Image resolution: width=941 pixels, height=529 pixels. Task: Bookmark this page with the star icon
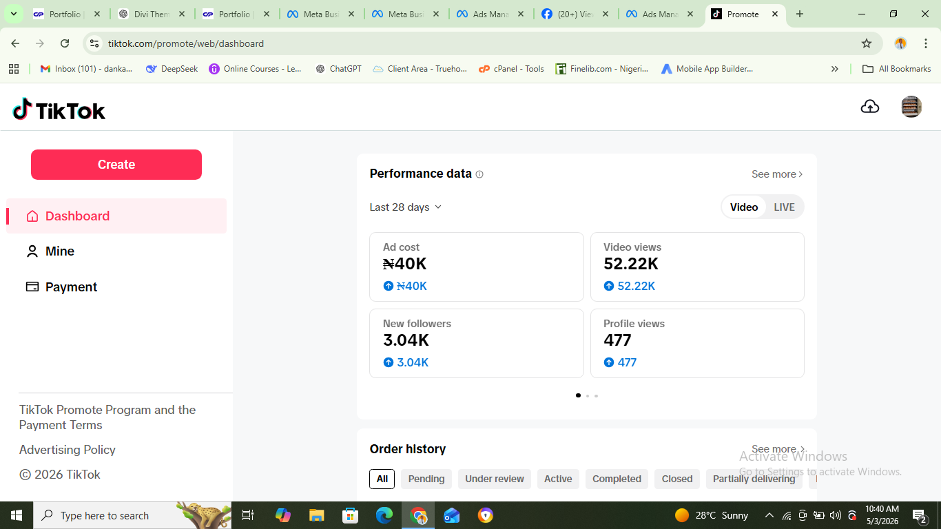tap(867, 43)
